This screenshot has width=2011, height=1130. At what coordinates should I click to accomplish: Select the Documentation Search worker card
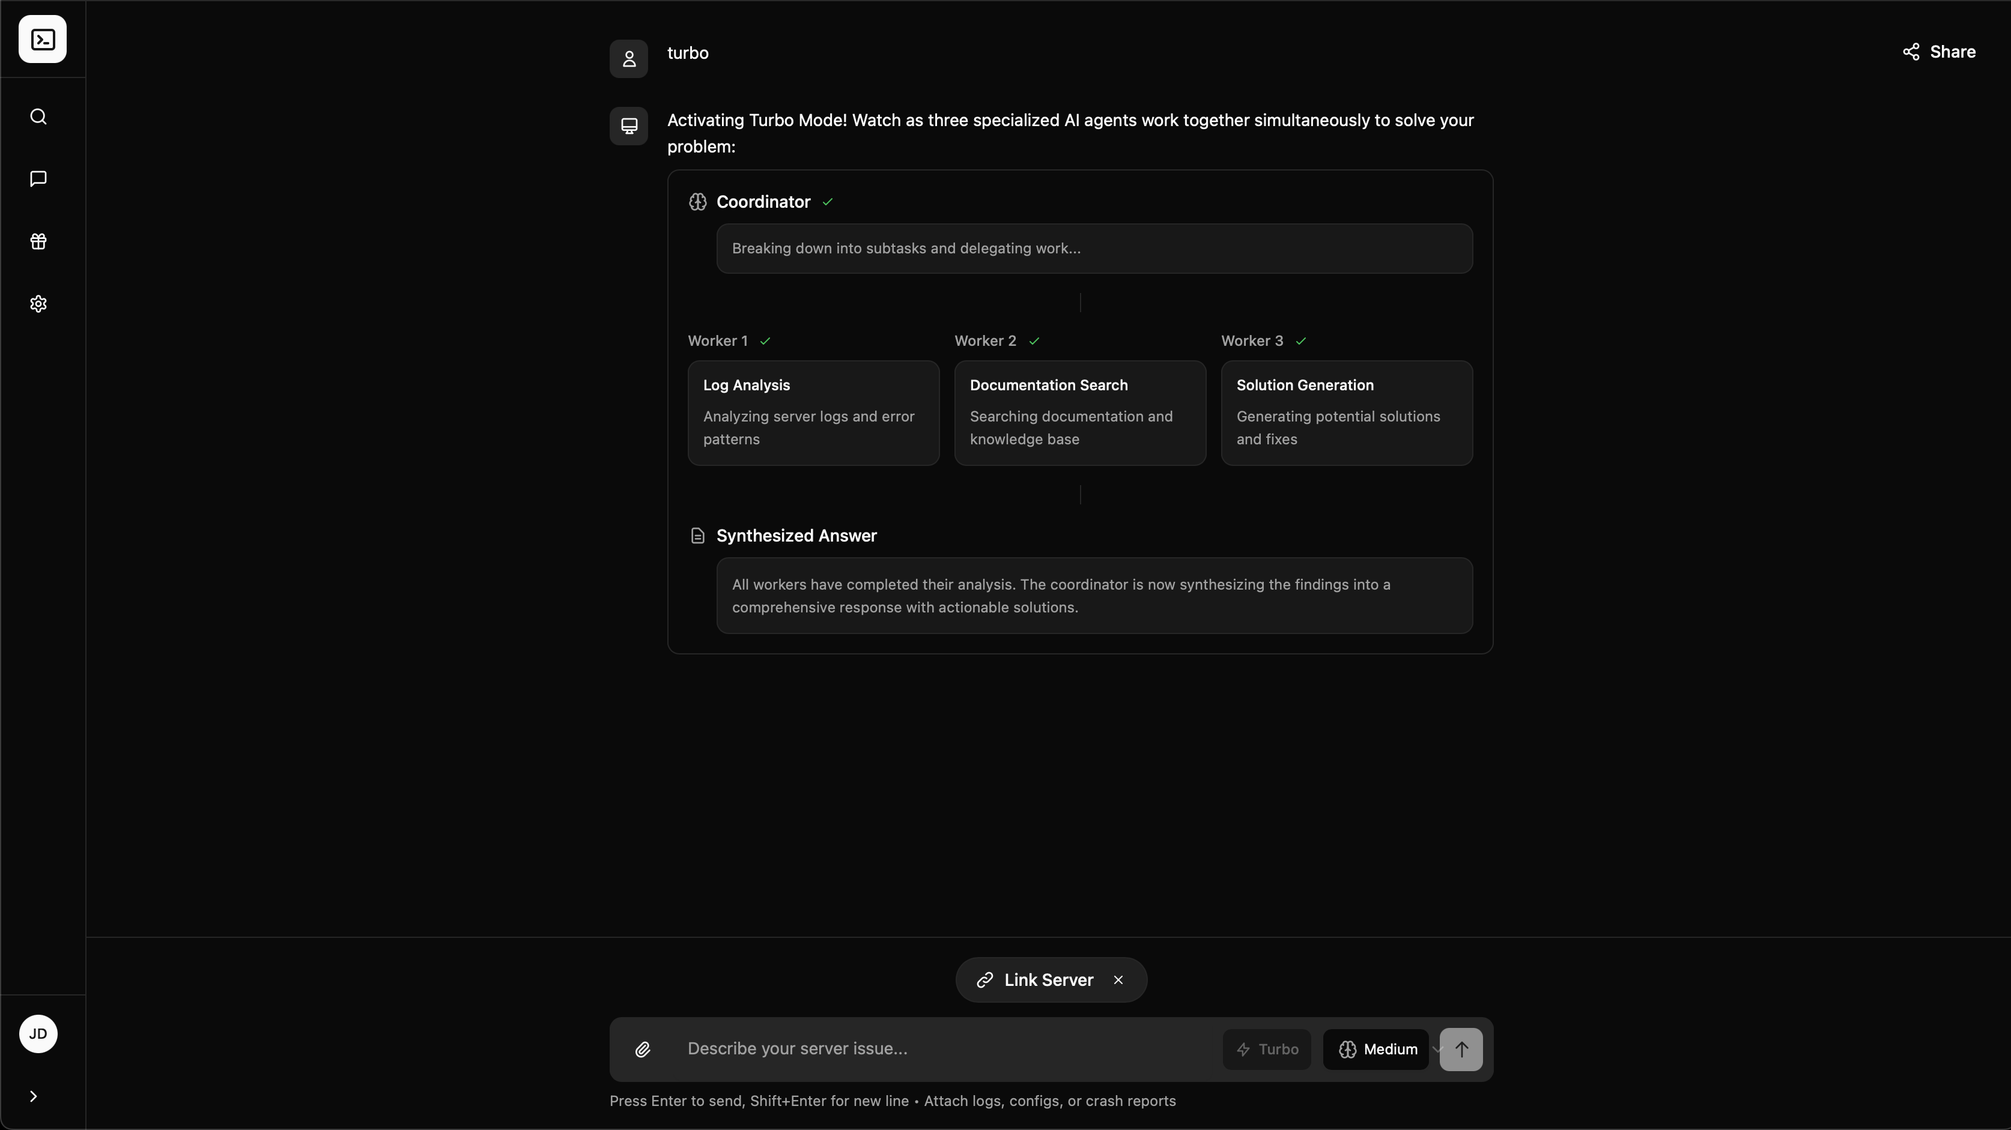[1079, 413]
